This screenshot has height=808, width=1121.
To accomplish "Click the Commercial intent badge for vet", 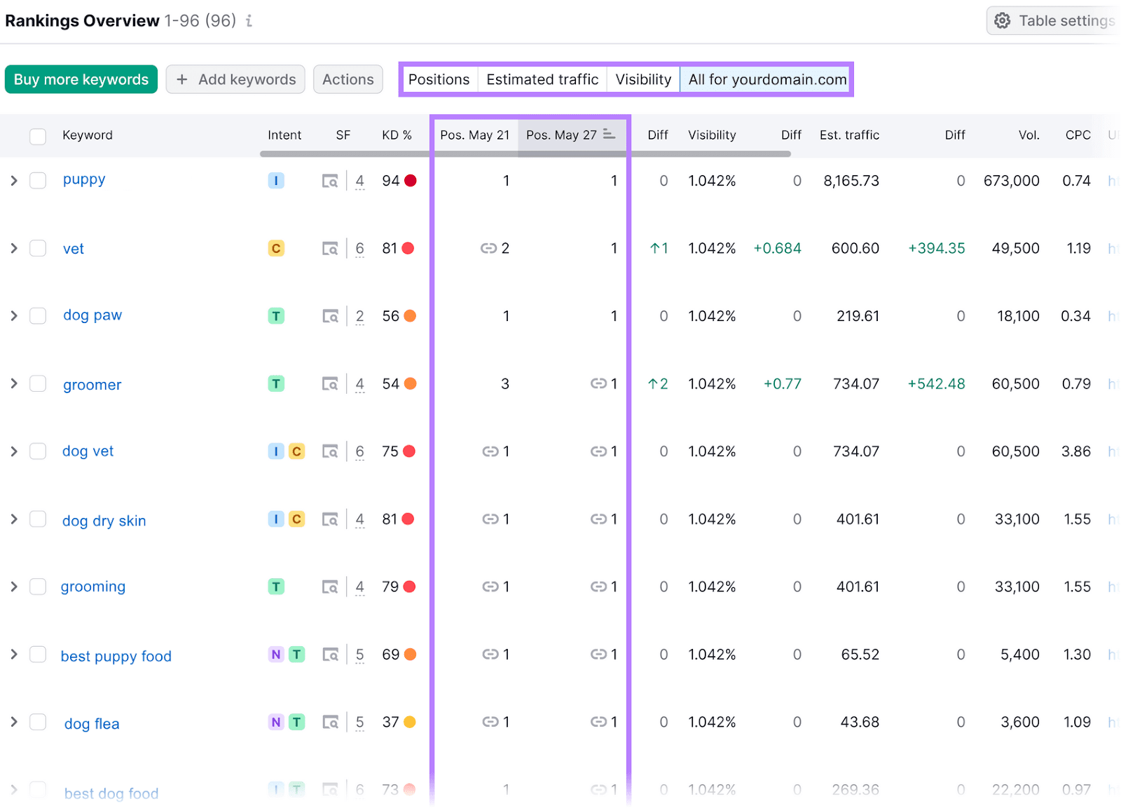I will point(276,248).
